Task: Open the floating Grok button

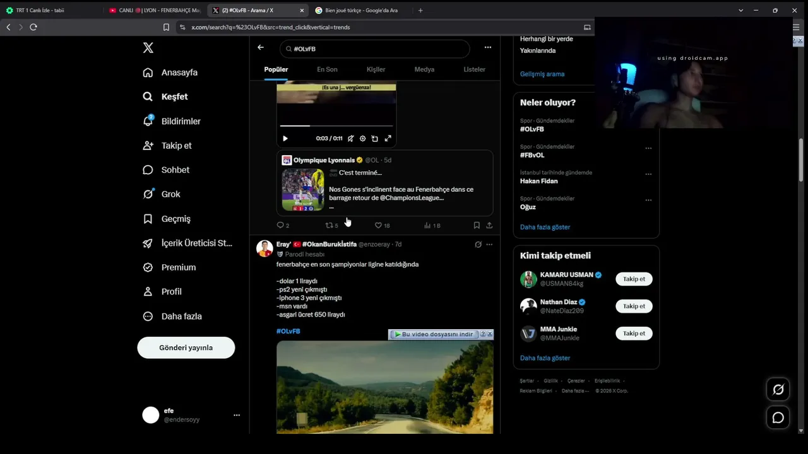Action: [778, 390]
